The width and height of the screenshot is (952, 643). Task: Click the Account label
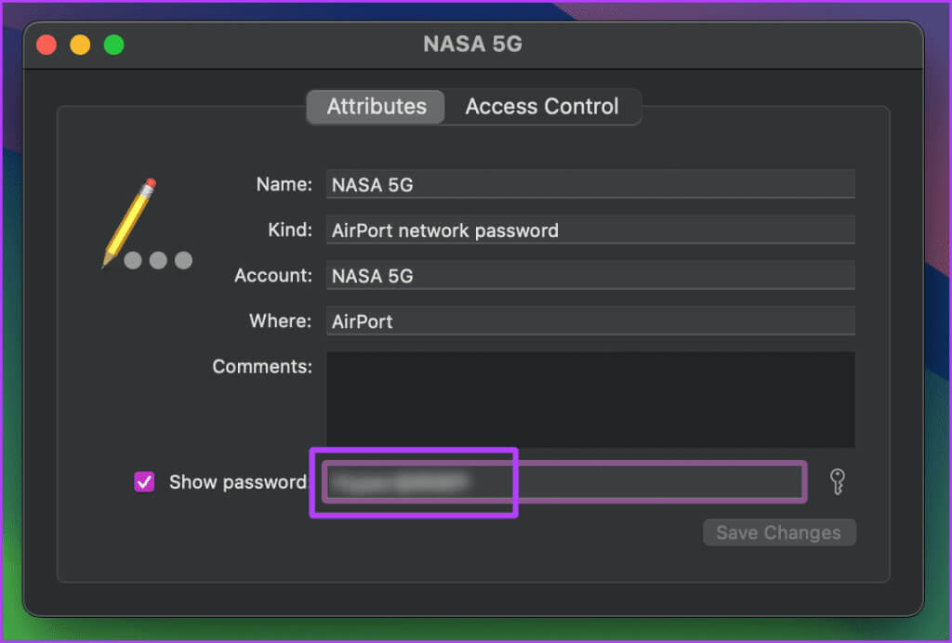273,275
